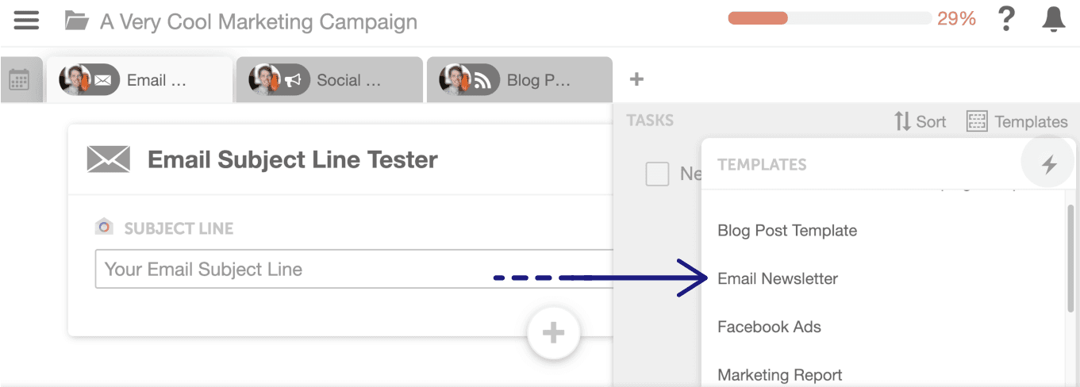Viewport: 1080px width, 387px height.
Task: Click the folder icon beside campaign title
Action: 76,21
